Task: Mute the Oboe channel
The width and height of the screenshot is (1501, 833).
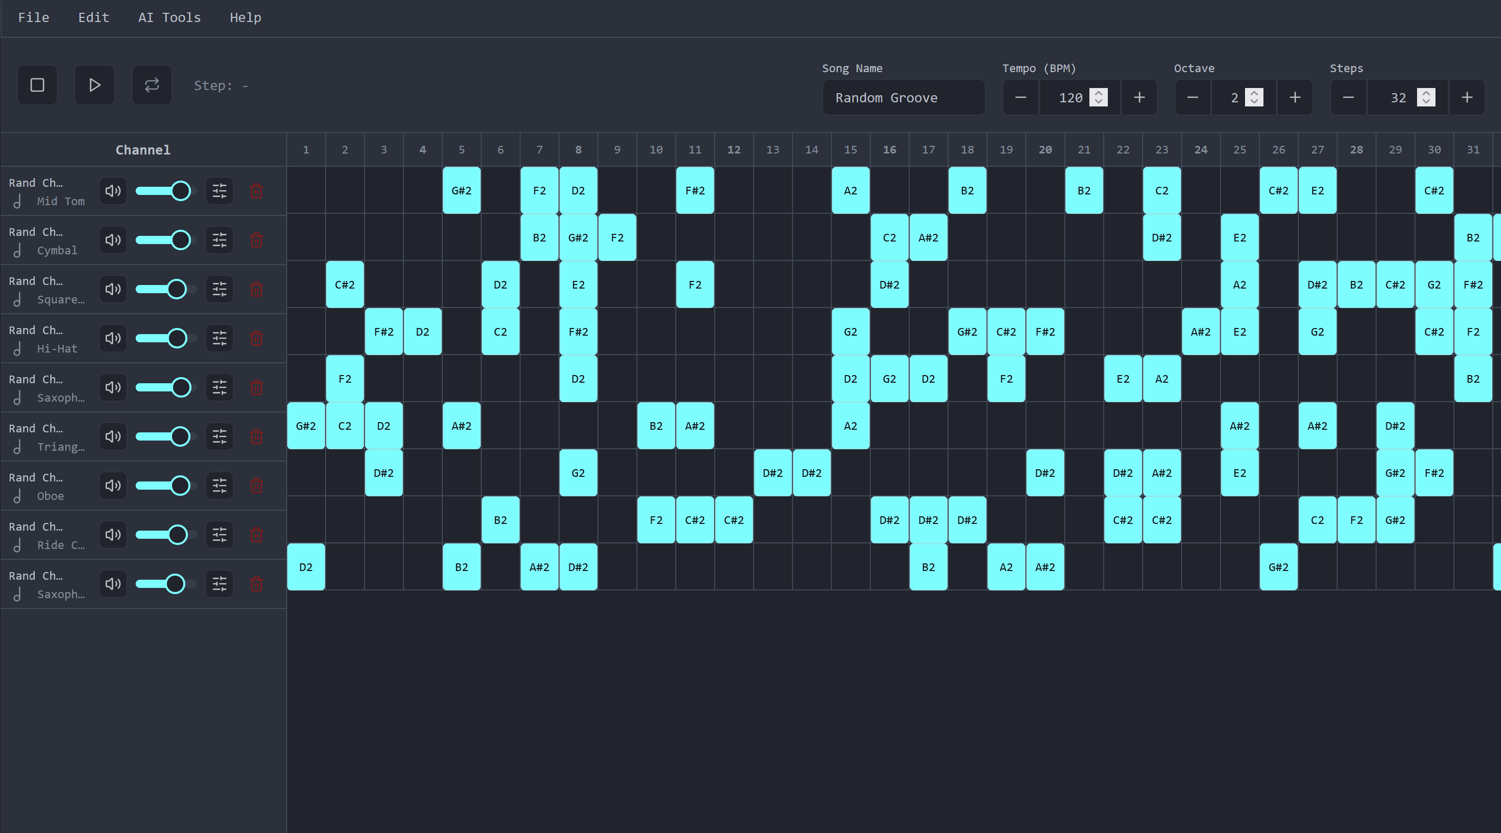Action: [x=113, y=486]
